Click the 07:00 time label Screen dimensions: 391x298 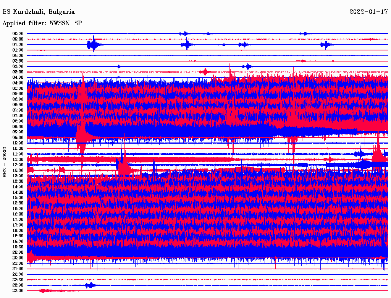18,110
